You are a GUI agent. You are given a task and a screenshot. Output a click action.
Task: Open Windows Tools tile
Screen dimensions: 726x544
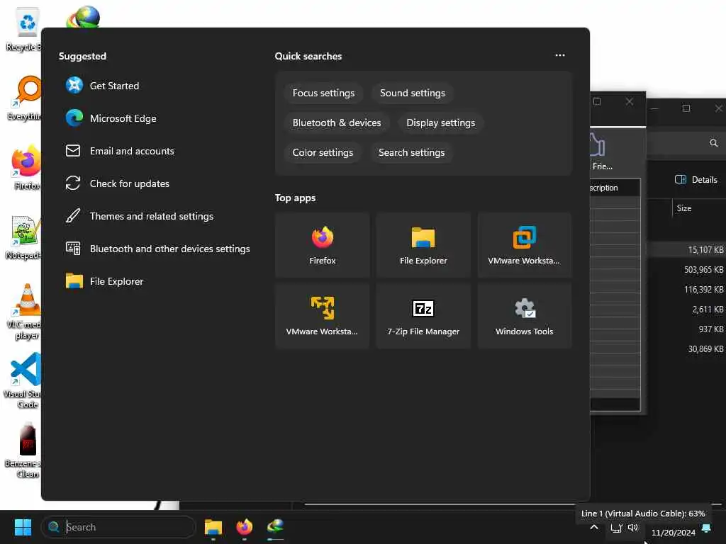524,316
